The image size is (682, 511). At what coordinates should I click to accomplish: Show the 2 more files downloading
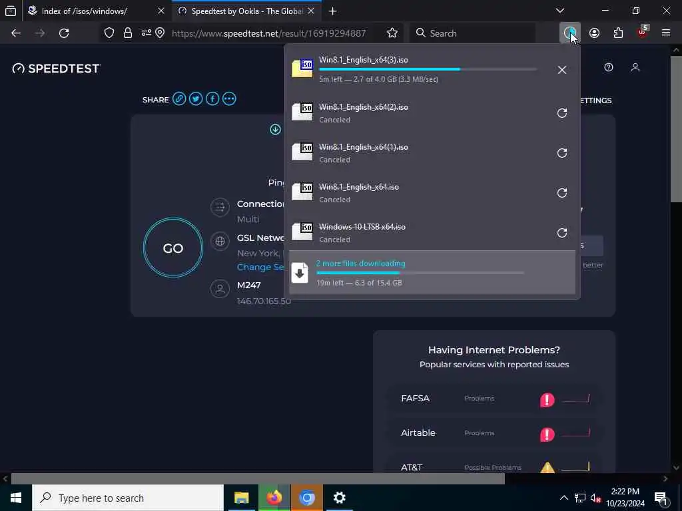point(432,272)
